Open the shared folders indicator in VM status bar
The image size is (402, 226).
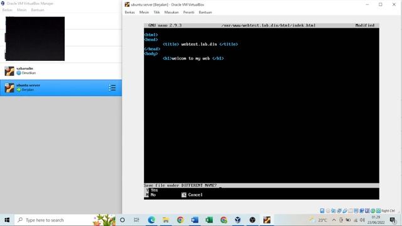tap(350, 211)
